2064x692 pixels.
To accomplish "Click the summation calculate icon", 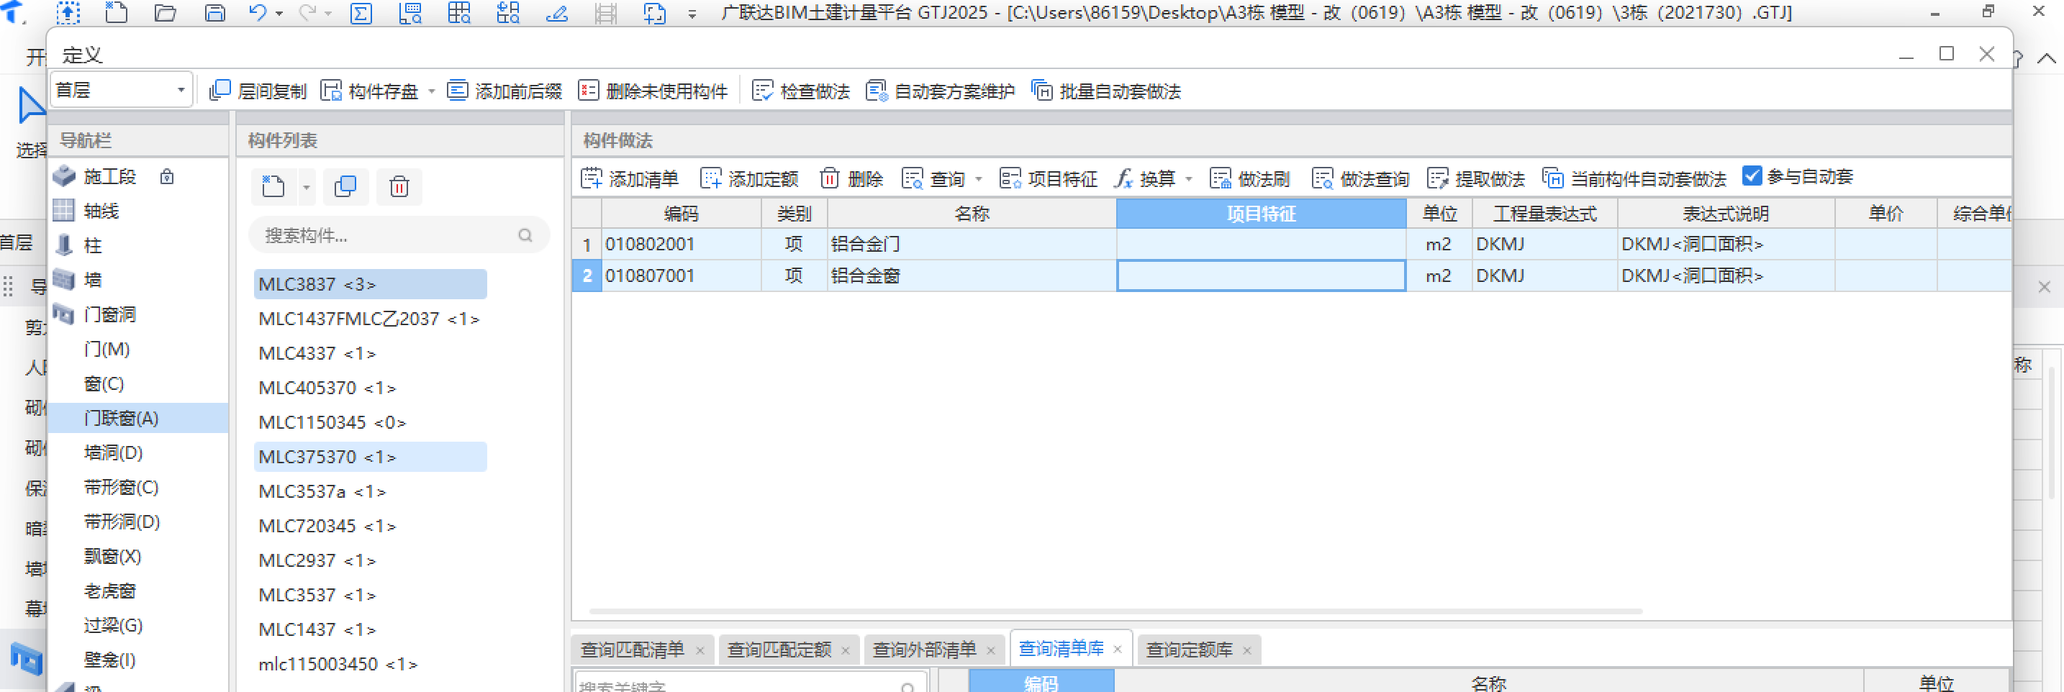I will pyautogui.click(x=361, y=13).
